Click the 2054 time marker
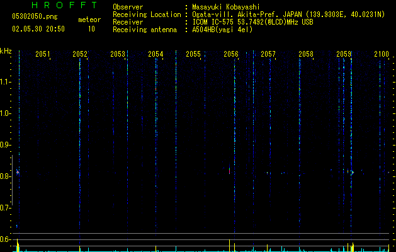 click(x=156, y=54)
